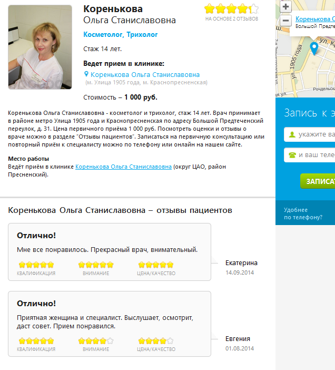
Task: Zoom out the map with minus button
Action: (285, 21)
